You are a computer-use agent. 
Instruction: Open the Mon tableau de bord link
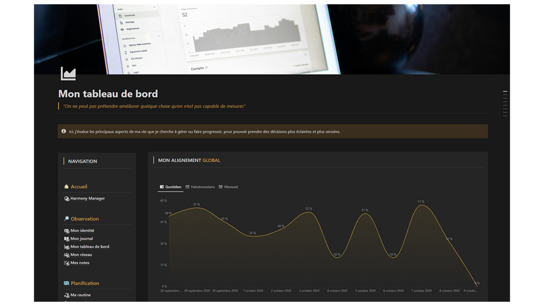[89, 246]
